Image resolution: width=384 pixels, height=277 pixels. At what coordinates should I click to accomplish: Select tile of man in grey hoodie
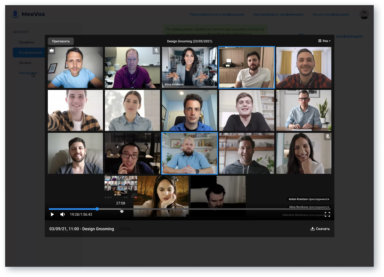[247, 153]
